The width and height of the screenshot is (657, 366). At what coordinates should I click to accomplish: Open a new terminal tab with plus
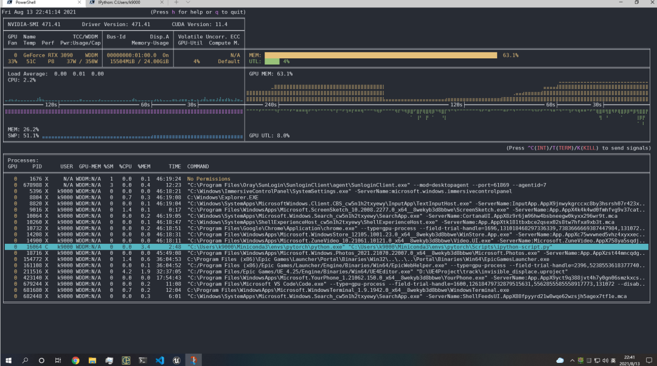(176, 2)
